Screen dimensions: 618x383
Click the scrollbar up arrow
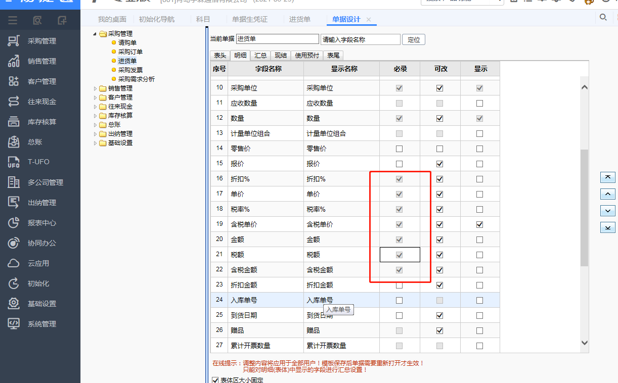pyautogui.click(x=585, y=87)
